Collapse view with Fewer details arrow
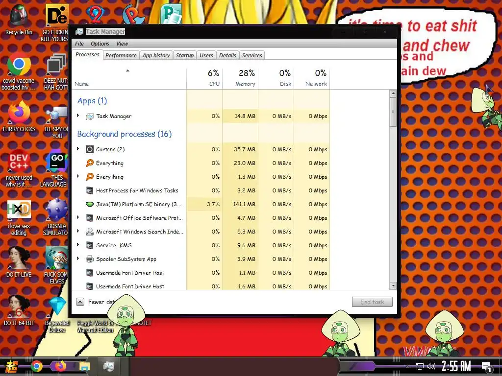Image resolution: width=502 pixels, height=376 pixels. tap(80, 302)
